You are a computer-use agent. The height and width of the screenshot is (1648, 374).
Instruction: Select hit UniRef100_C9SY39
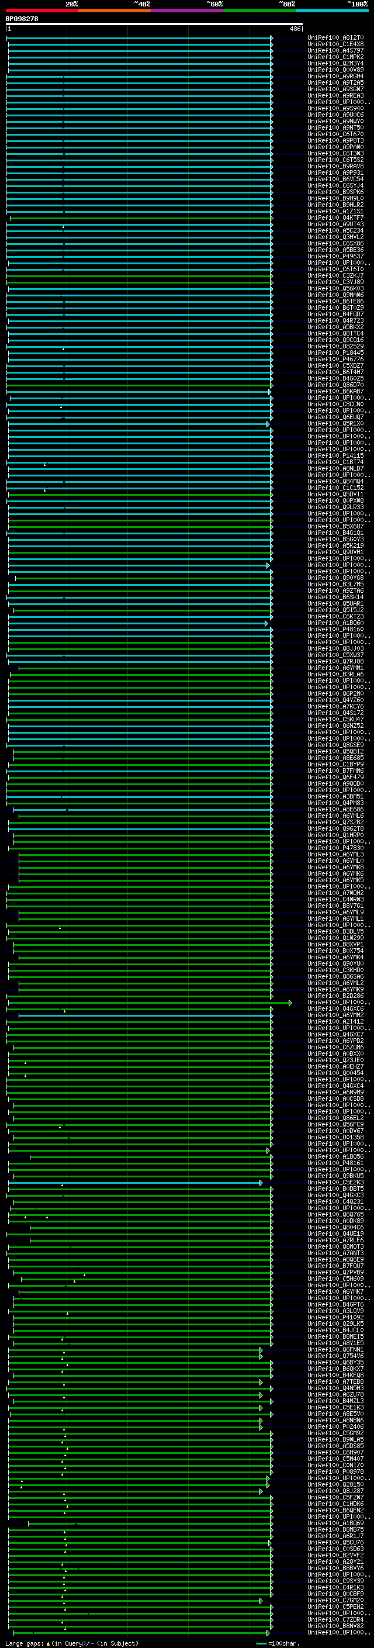[335, 1581]
